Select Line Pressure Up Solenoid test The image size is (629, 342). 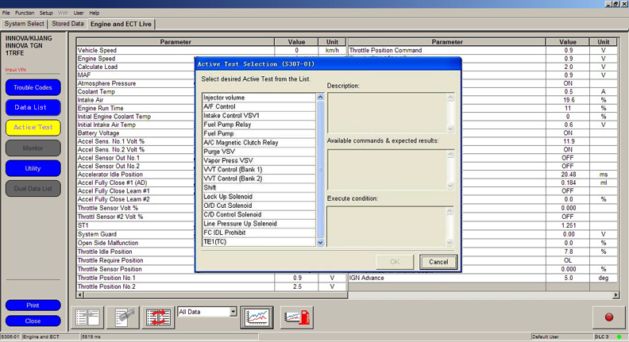tap(259, 224)
